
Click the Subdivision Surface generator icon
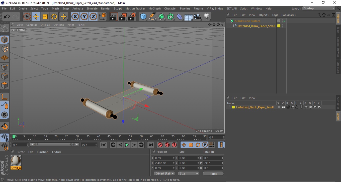pos(161,17)
